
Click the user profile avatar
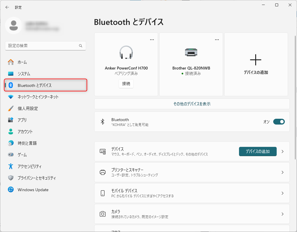click(x=13, y=25)
